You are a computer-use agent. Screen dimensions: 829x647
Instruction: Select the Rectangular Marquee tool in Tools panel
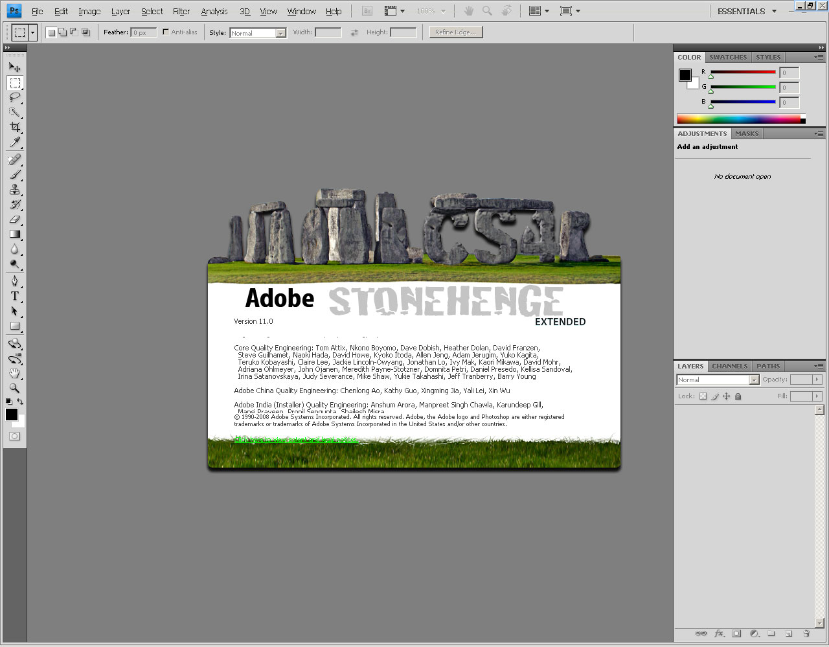(15, 82)
